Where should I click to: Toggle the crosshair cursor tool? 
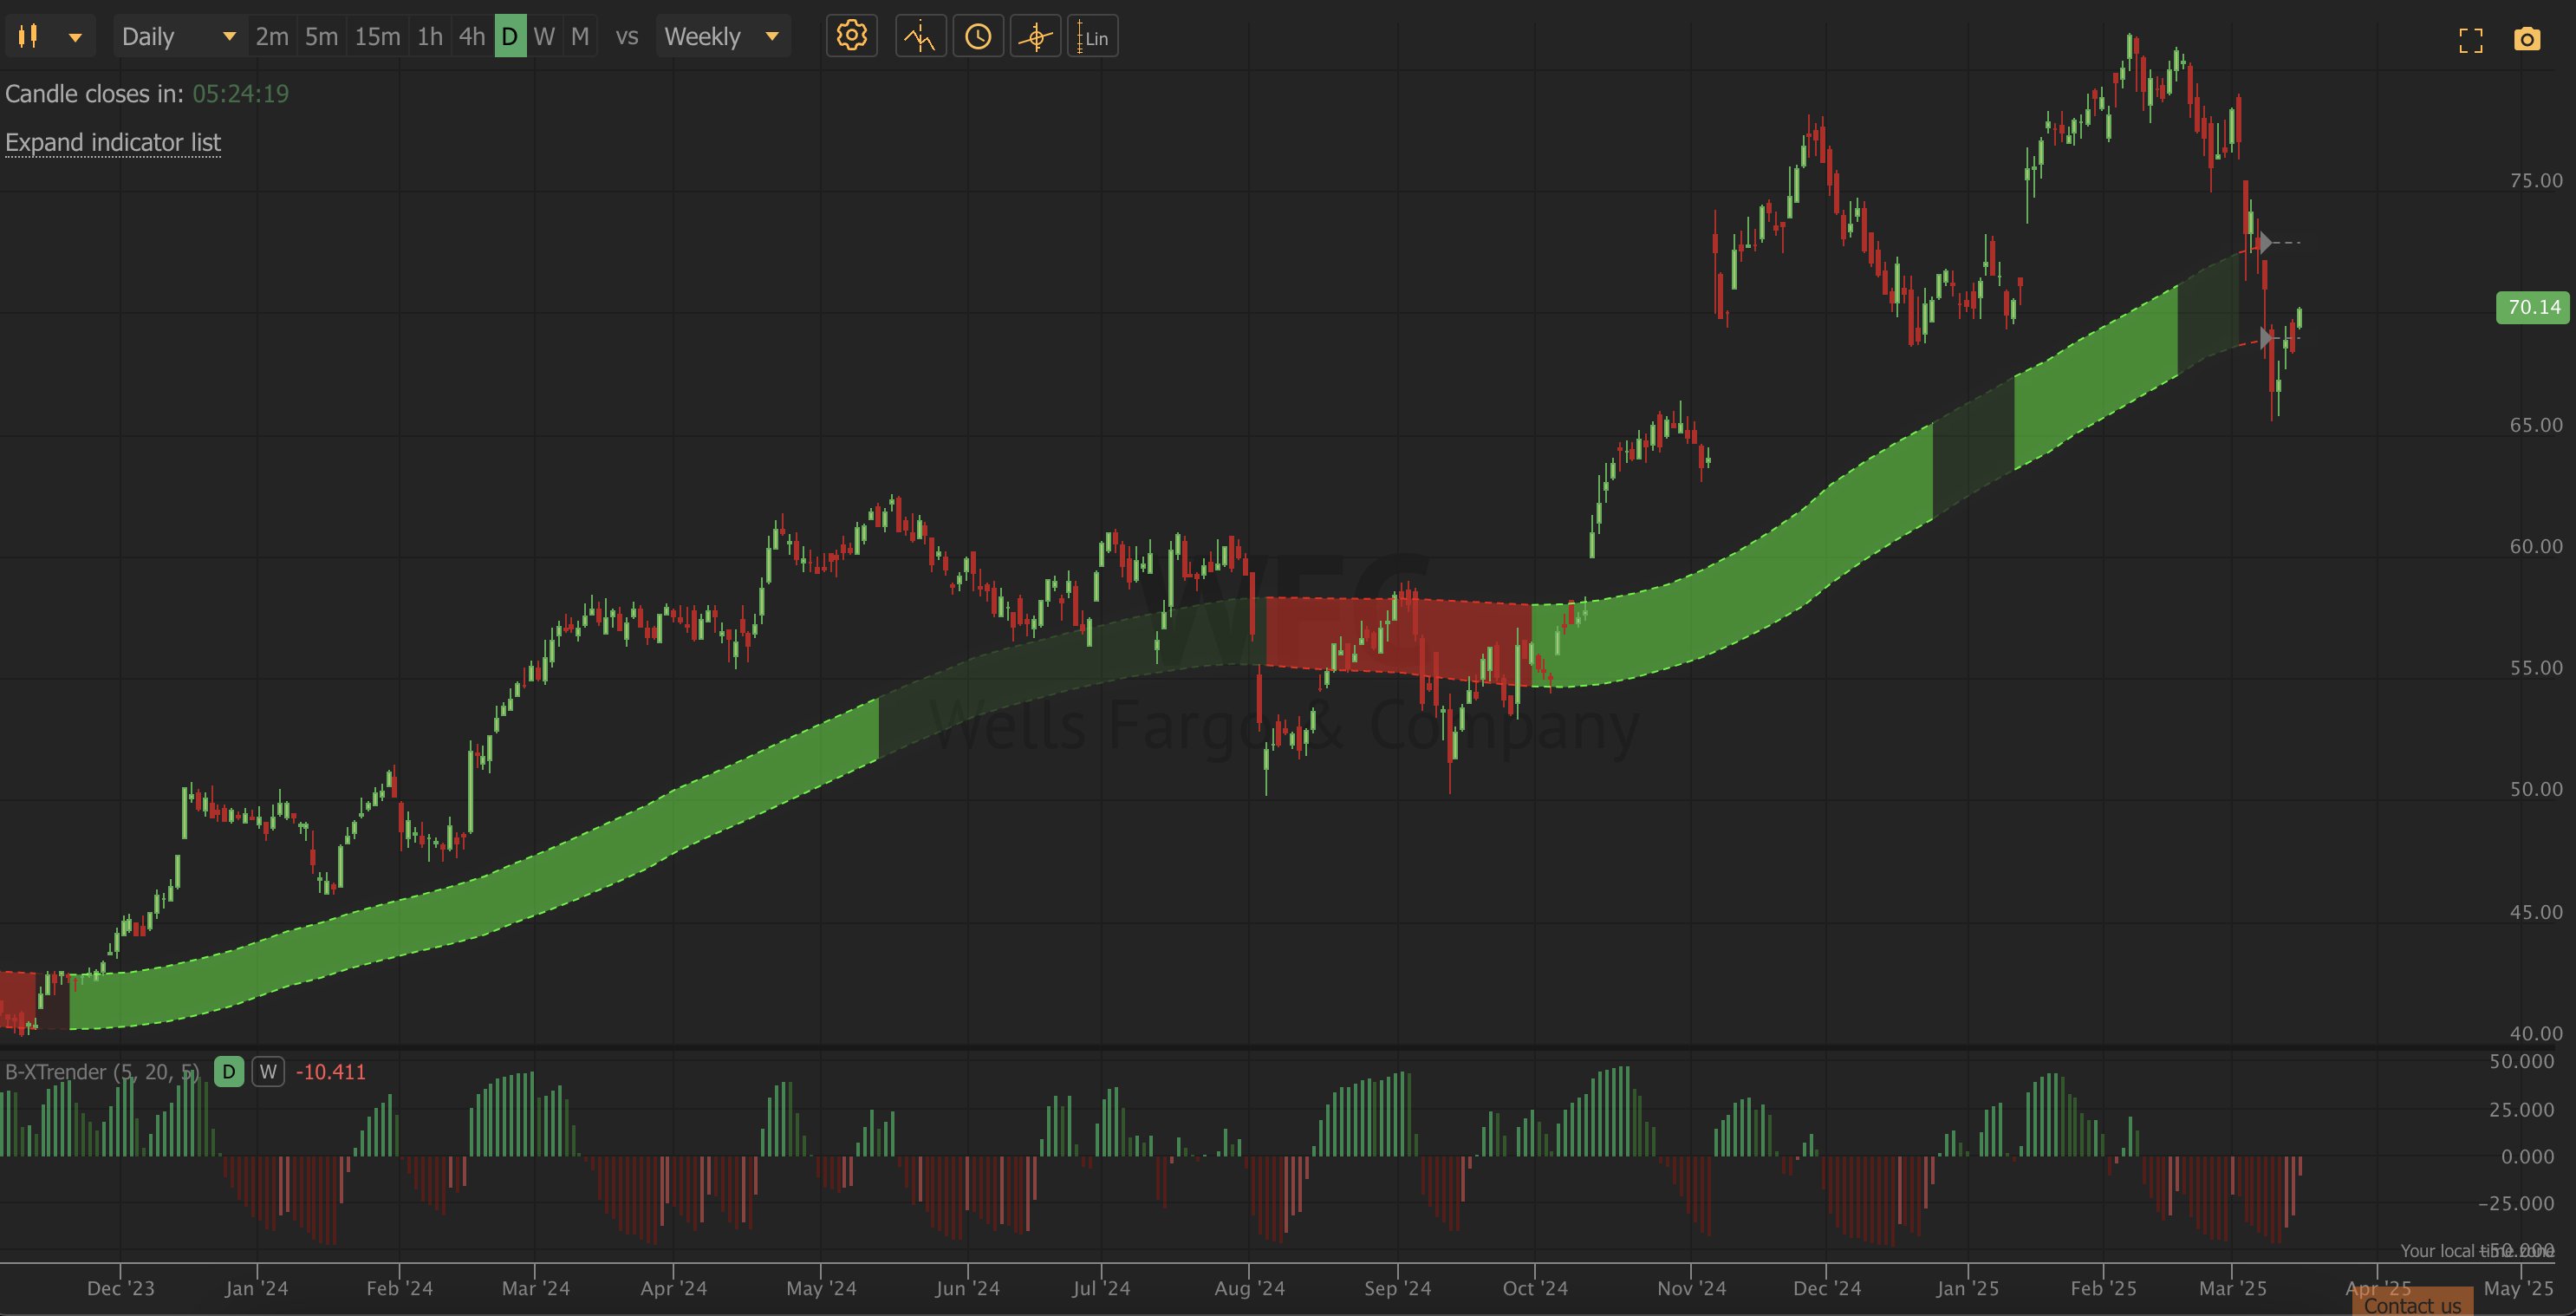1035,37
